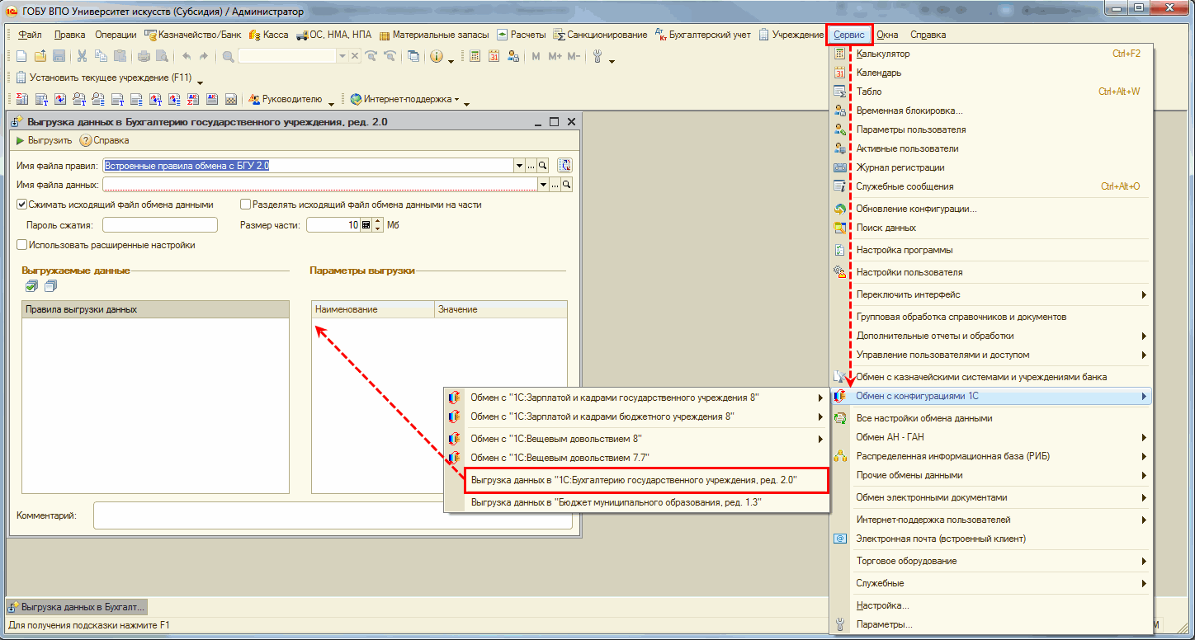Toggle Сжимать исходящий файл обмена данными checkbox
This screenshot has width=1195, height=640.
point(21,205)
